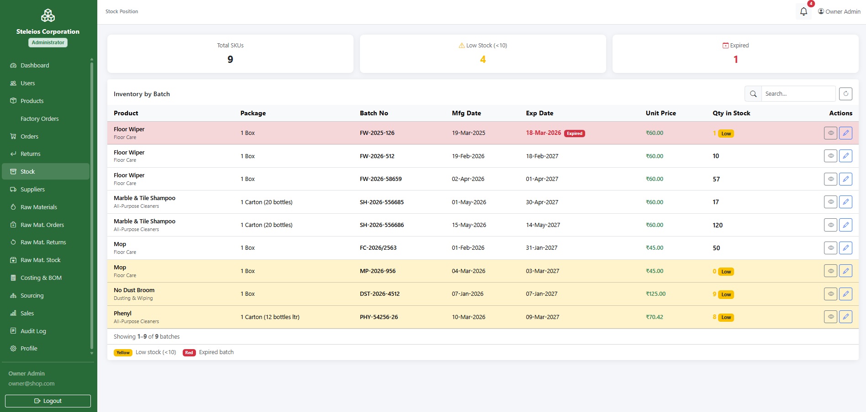Image resolution: width=866 pixels, height=412 pixels.
Task: Edit batch MP-2026-956
Action: (x=845, y=271)
